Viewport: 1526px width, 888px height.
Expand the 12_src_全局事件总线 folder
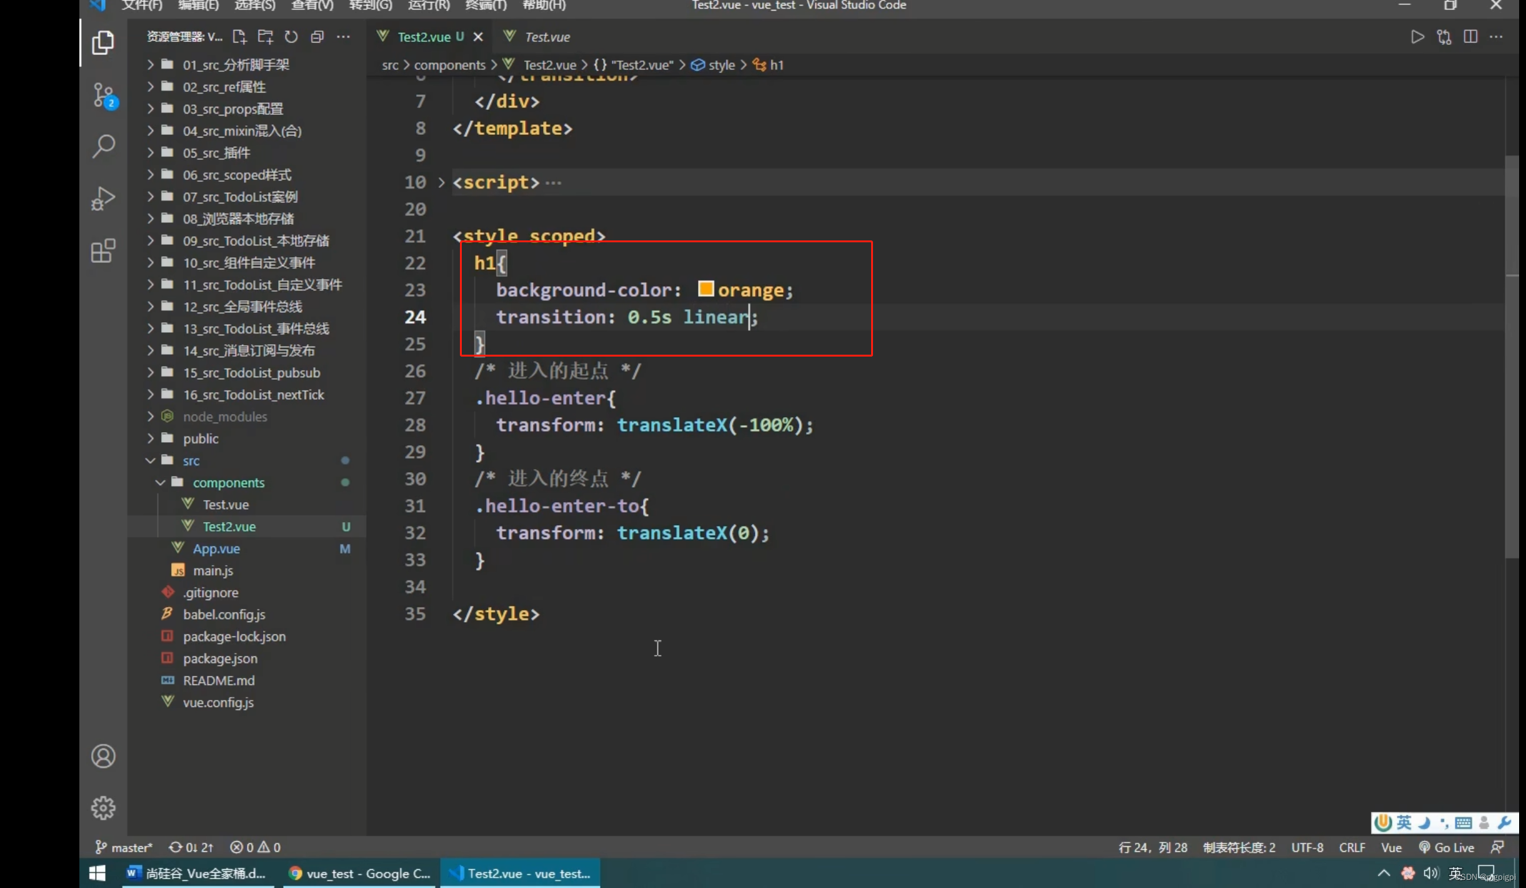tap(247, 307)
